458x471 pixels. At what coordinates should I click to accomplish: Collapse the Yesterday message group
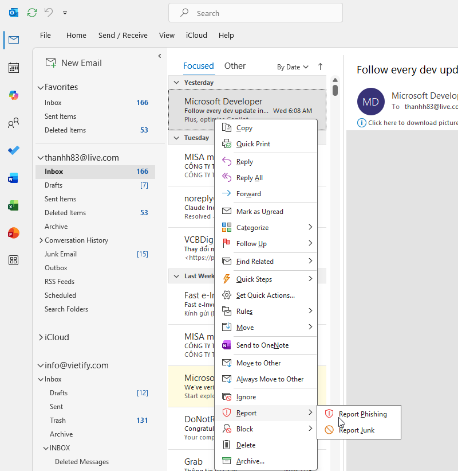(x=176, y=83)
